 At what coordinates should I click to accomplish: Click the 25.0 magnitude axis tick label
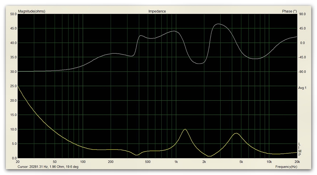pyautogui.click(x=13, y=86)
